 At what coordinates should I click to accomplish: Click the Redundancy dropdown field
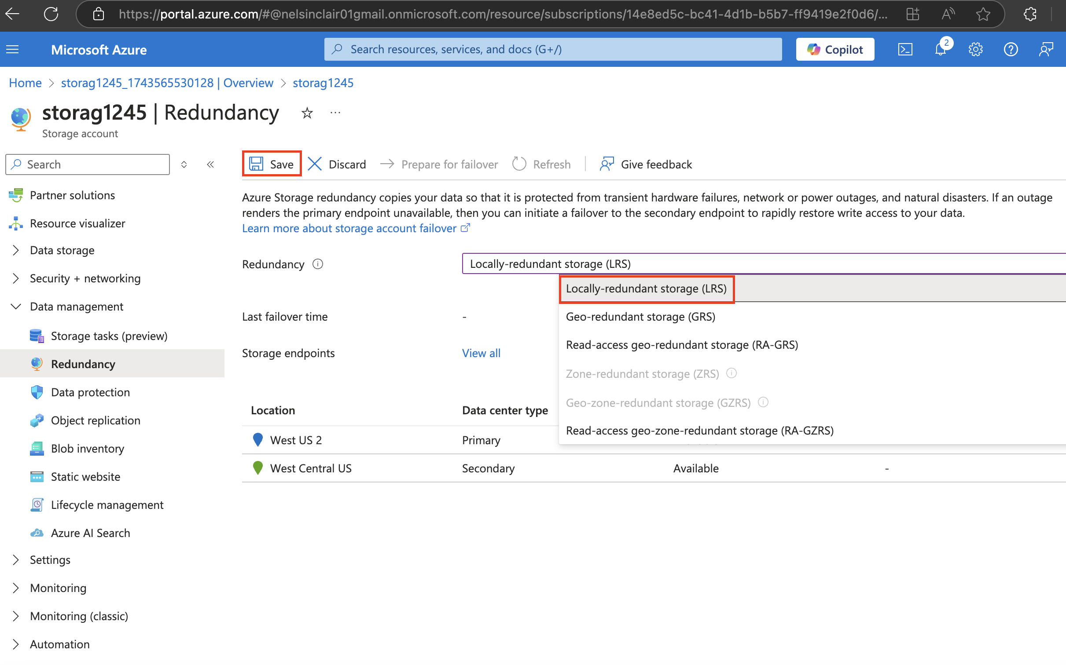(x=764, y=264)
